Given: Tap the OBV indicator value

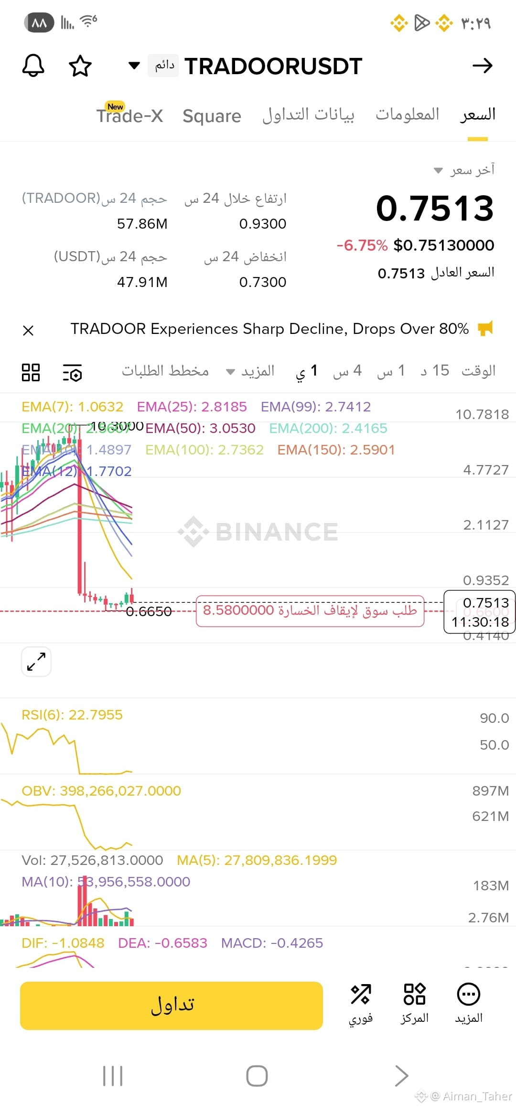Looking at the screenshot, I should click(101, 791).
